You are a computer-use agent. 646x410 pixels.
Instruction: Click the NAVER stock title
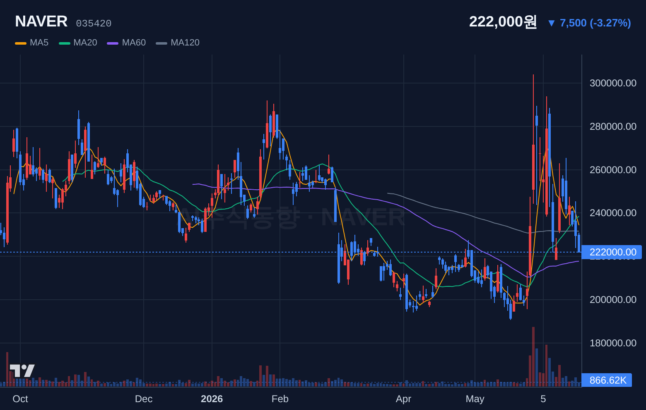coord(41,21)
